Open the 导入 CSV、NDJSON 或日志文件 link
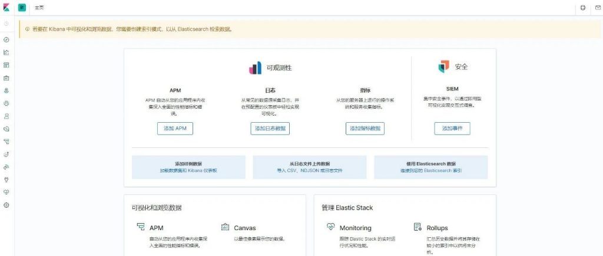The width and height of the screenshot is (603, 256). click(x=309, y=170)
